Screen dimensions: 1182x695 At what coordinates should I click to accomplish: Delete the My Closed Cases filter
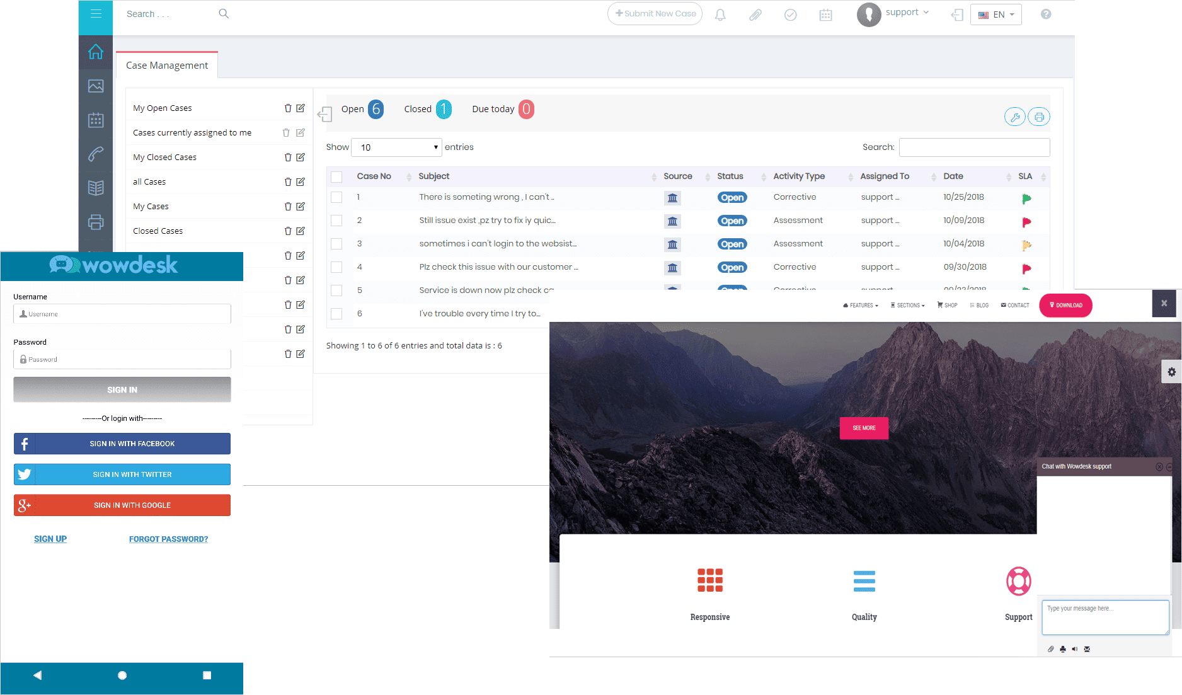[288, 157]
